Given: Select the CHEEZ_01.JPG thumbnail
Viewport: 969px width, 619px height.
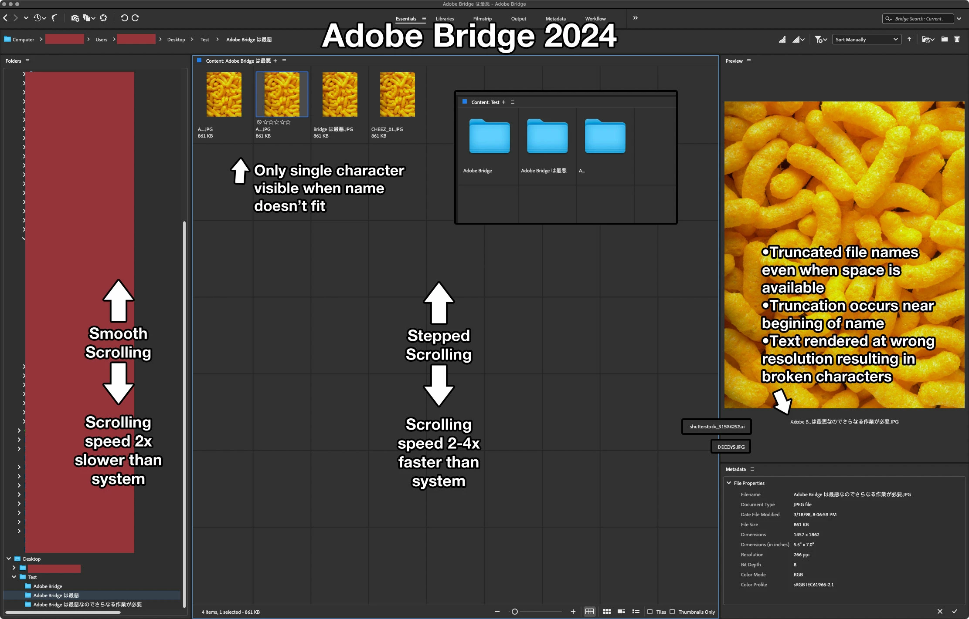Looking at the screenshot, I should 397,94.
